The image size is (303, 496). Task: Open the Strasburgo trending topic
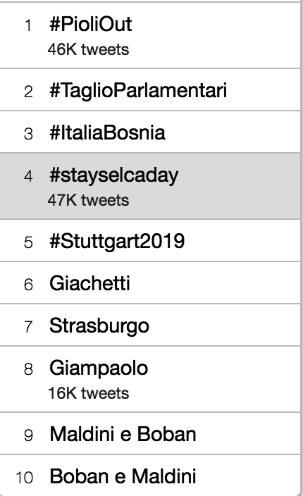(x=99, y=325)
